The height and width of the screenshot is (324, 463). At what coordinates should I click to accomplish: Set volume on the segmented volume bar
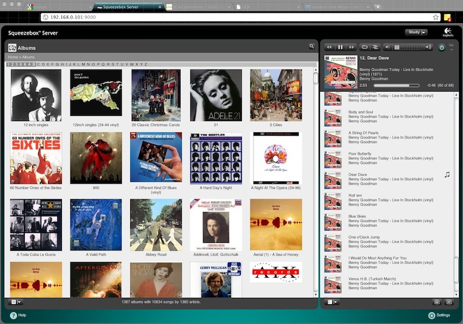409,48
